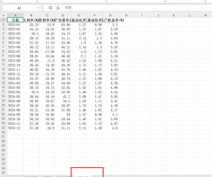Select row header 25
This screenshot has width=212, height=177.
pyautogui.click(x=4, y=128)
